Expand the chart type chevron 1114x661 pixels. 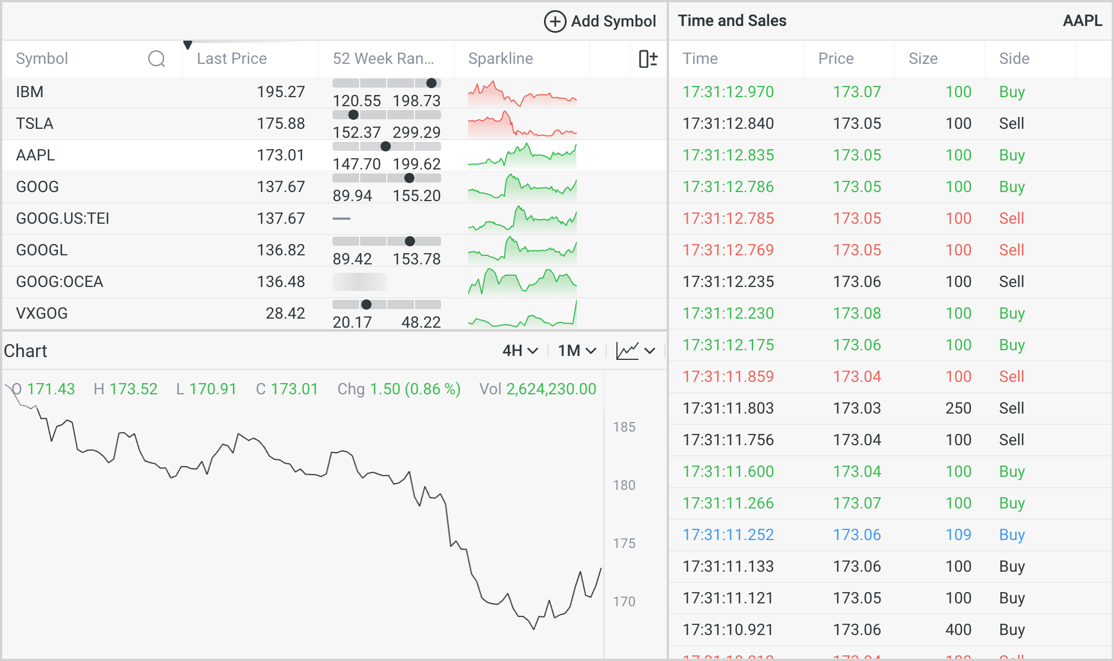click(x=650, y=351)
